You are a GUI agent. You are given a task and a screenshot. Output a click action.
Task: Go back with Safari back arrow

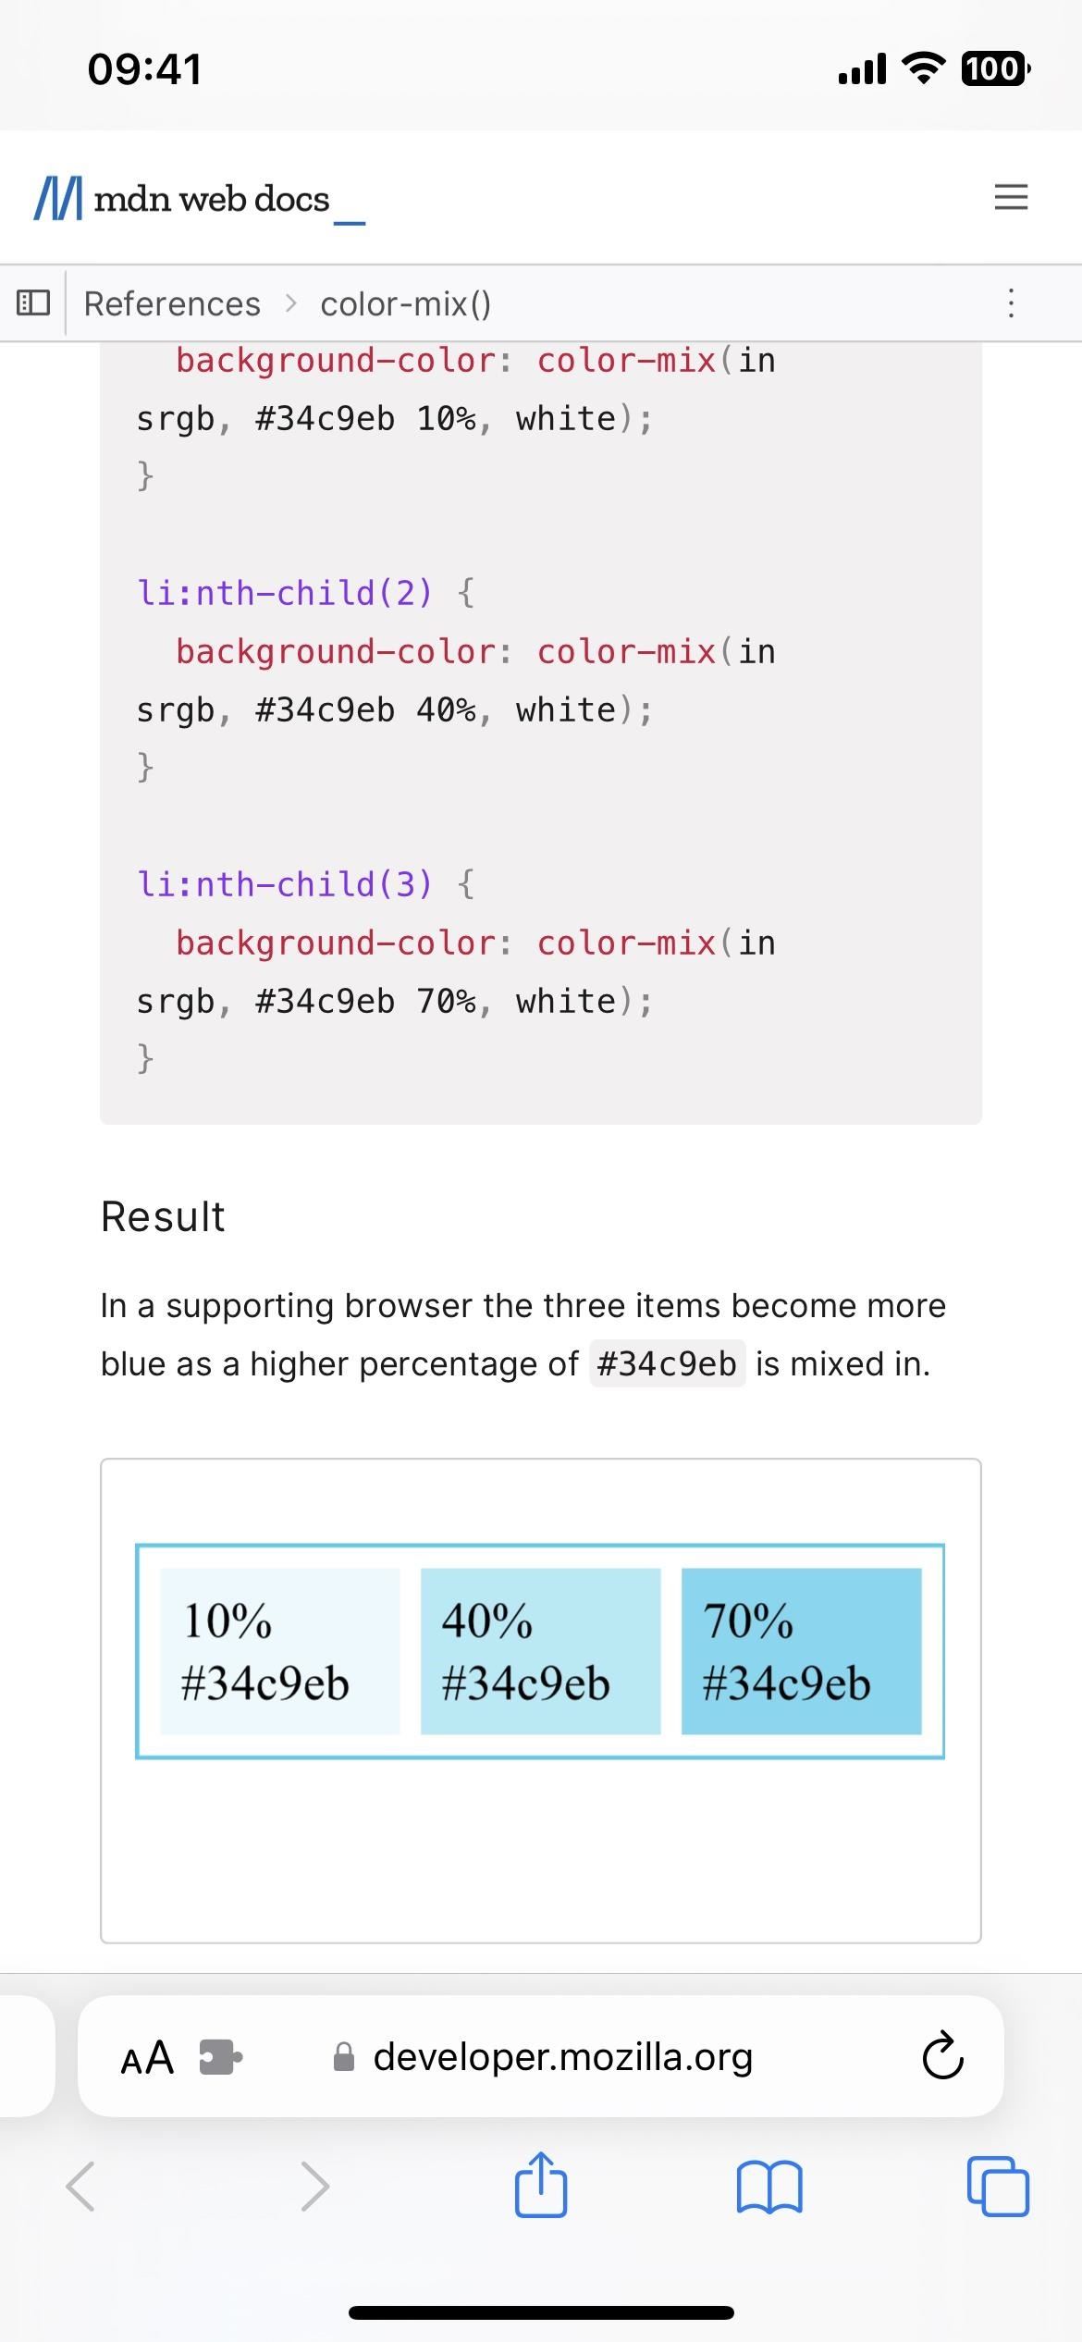click(80, 2187)
